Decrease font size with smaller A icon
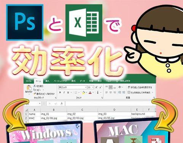The image size is (183, 143). point(100,87)
